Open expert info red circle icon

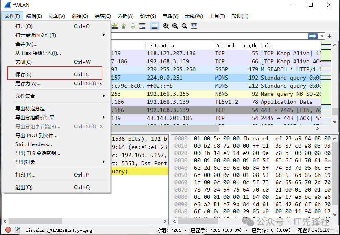pos(9,230)
